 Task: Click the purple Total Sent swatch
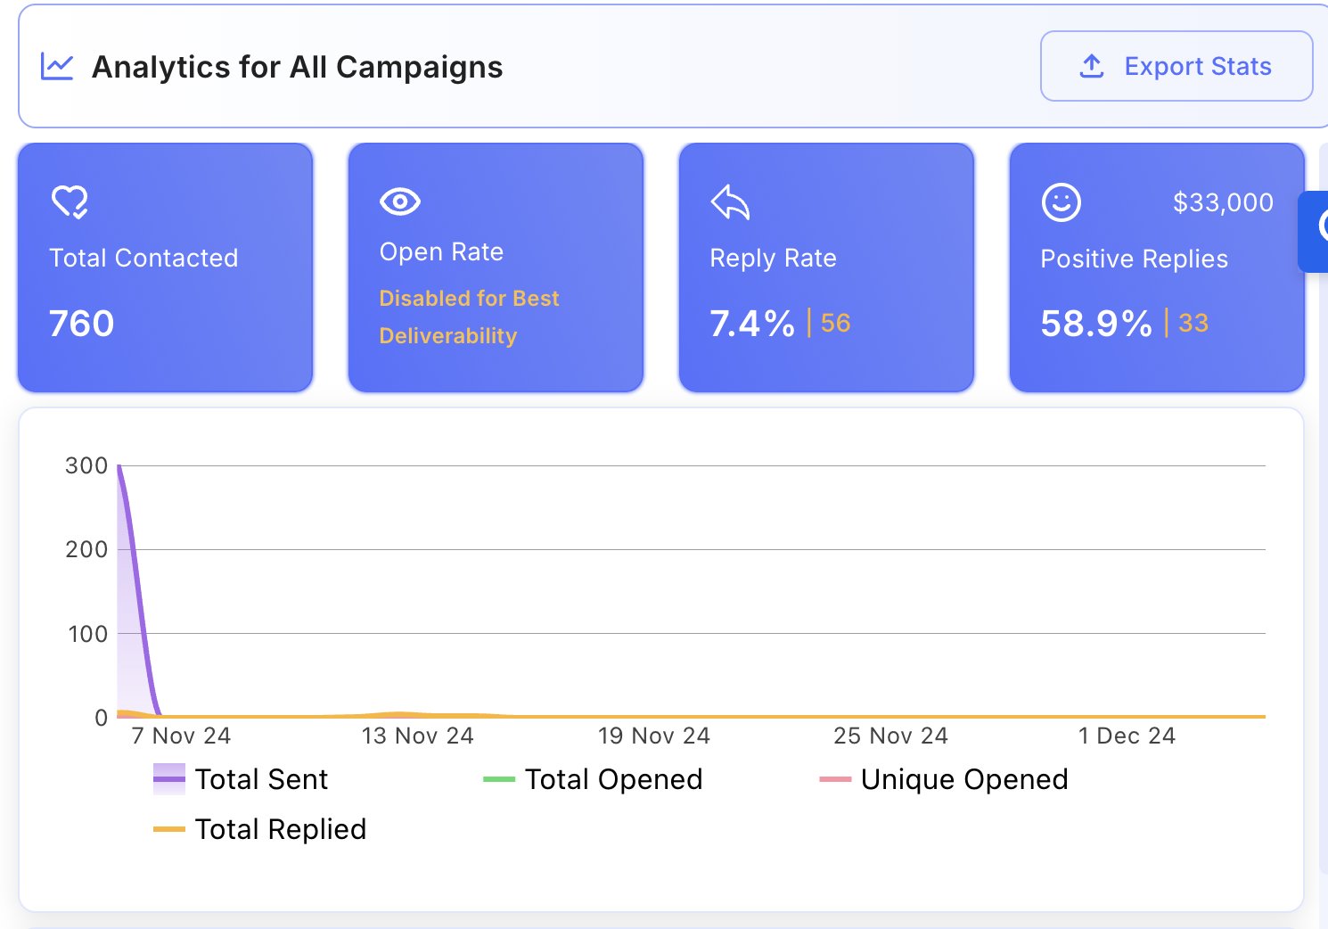pyautogui.click(x=169, y=779)
